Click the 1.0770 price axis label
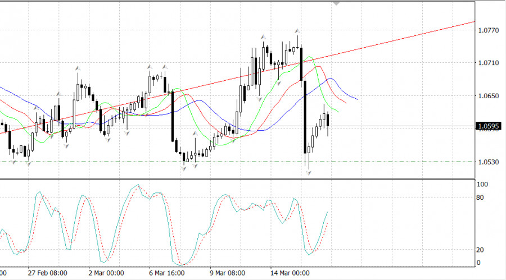Screen dimensions: 506x280 (488, 30)
